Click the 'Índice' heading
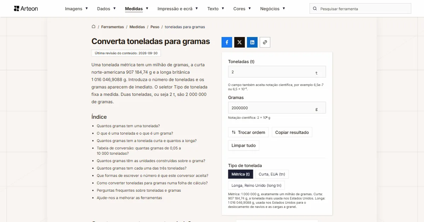 tap(99, 117)
